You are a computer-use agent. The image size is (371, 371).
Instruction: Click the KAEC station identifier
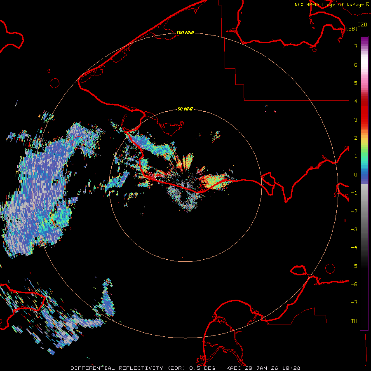234,368
